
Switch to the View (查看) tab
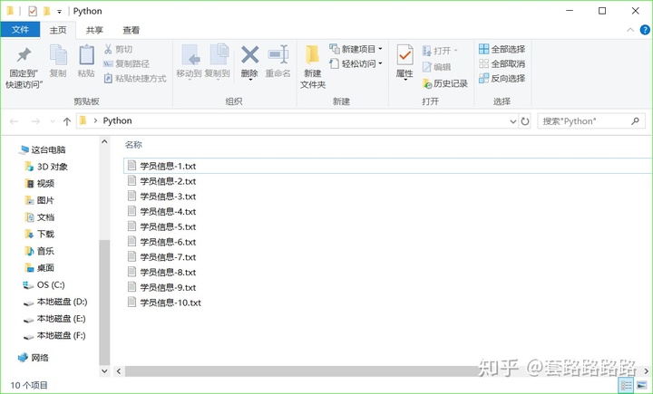[x=132, y=30]
